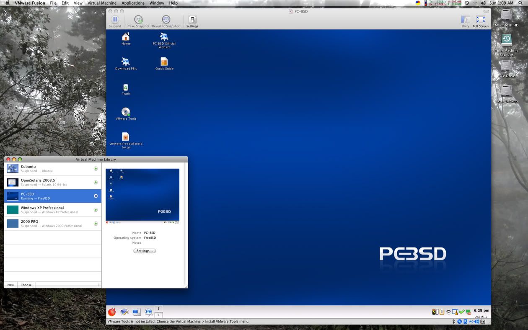
Task: Click the volume icon in Mac menu bar
Action: point(483,3)
